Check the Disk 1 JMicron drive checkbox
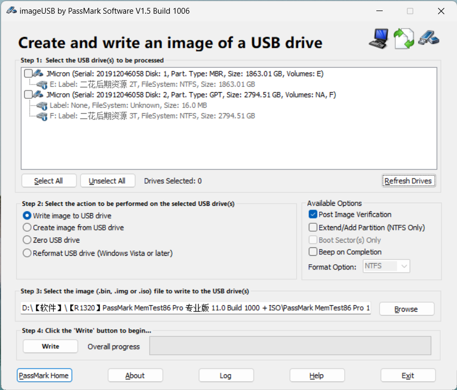457x390 pixels. [x=28, y=73]
